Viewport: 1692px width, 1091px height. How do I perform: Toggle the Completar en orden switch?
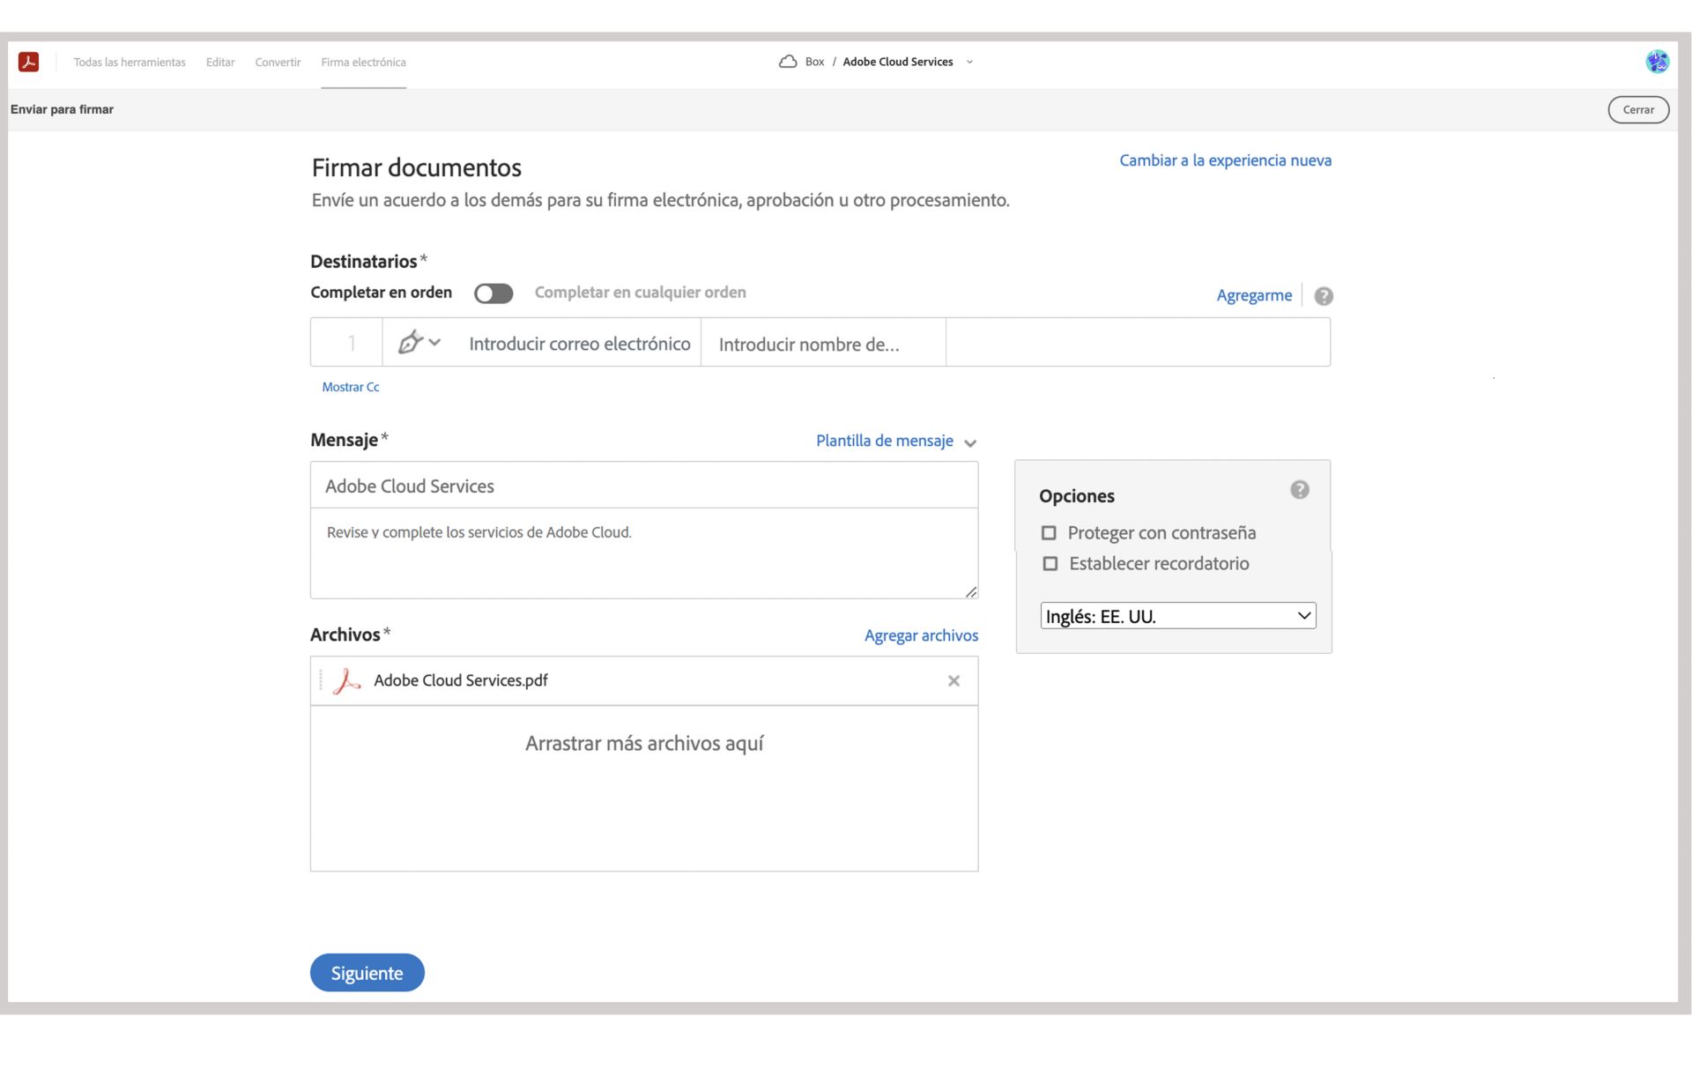[493, 293]
